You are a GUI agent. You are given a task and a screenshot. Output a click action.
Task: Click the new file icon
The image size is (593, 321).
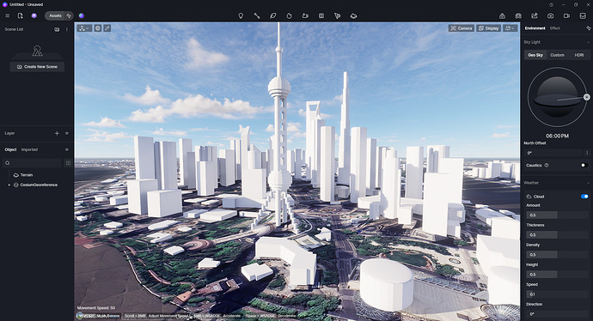tap(21, 15)
